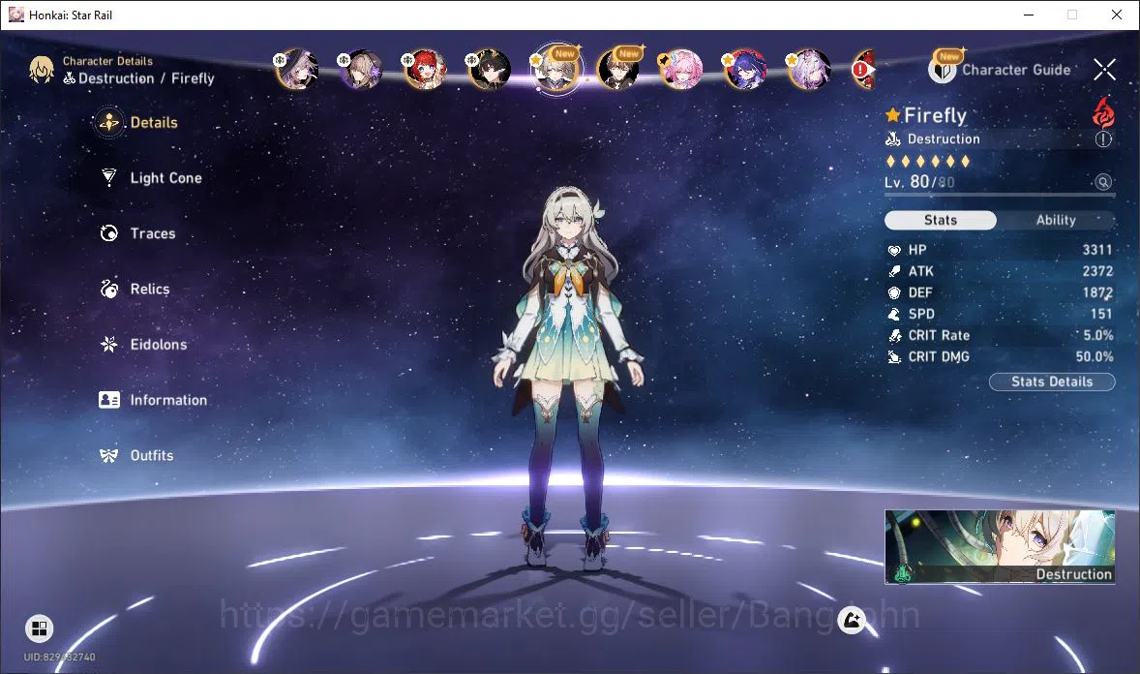The height and width of the screenshot is (674, 1140).
Task: Close the character details screen with X
Action: point(1104,70)
